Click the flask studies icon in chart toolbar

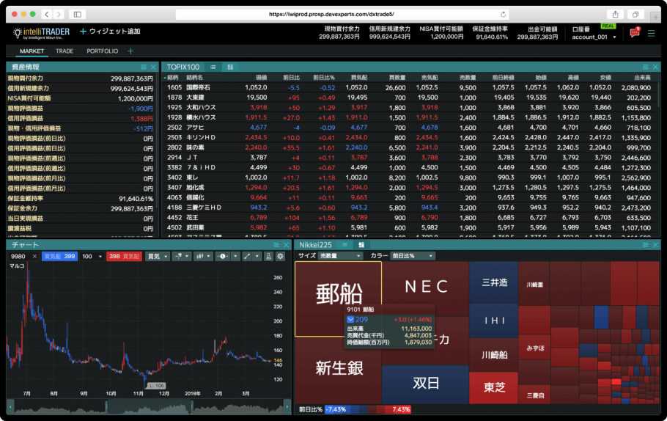coord(268,256)
